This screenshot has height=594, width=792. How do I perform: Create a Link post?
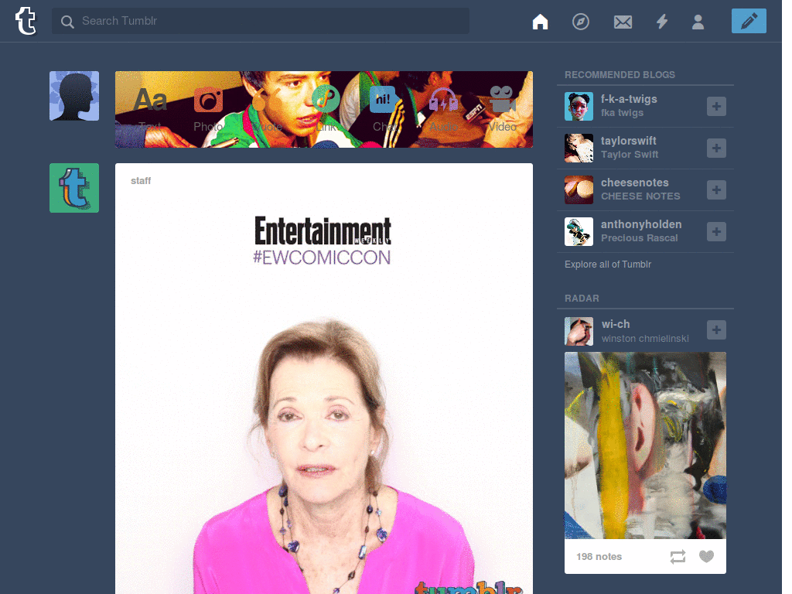click(326, 108)
